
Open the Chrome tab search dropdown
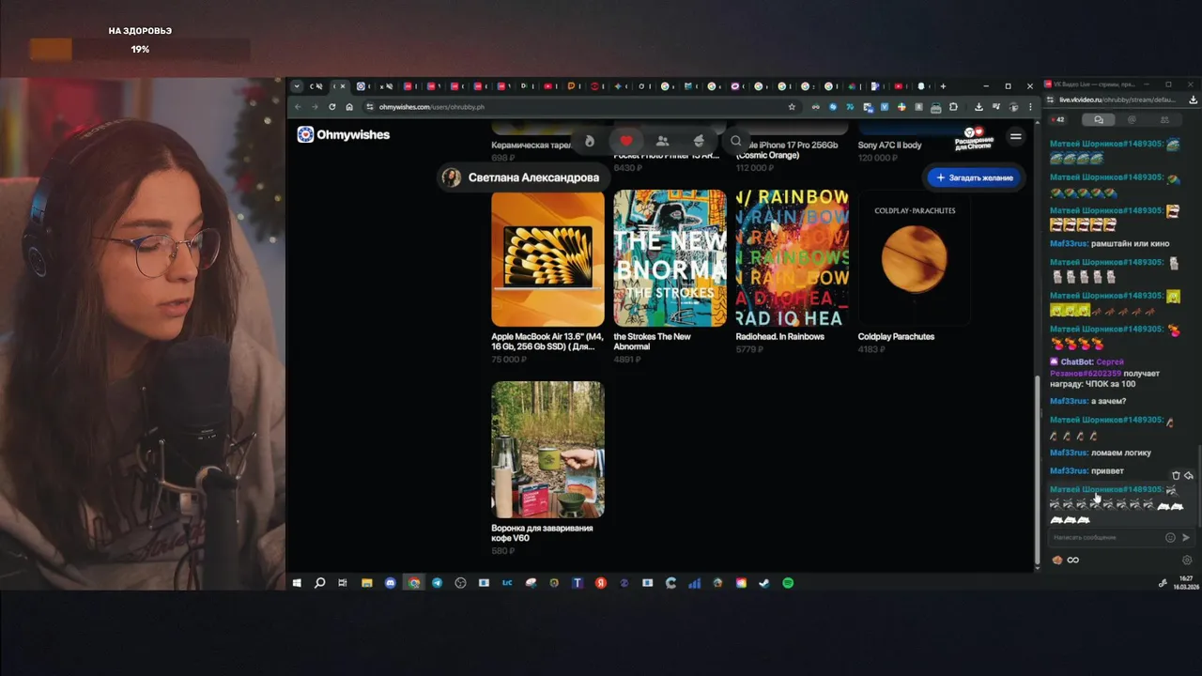point(297,86)
